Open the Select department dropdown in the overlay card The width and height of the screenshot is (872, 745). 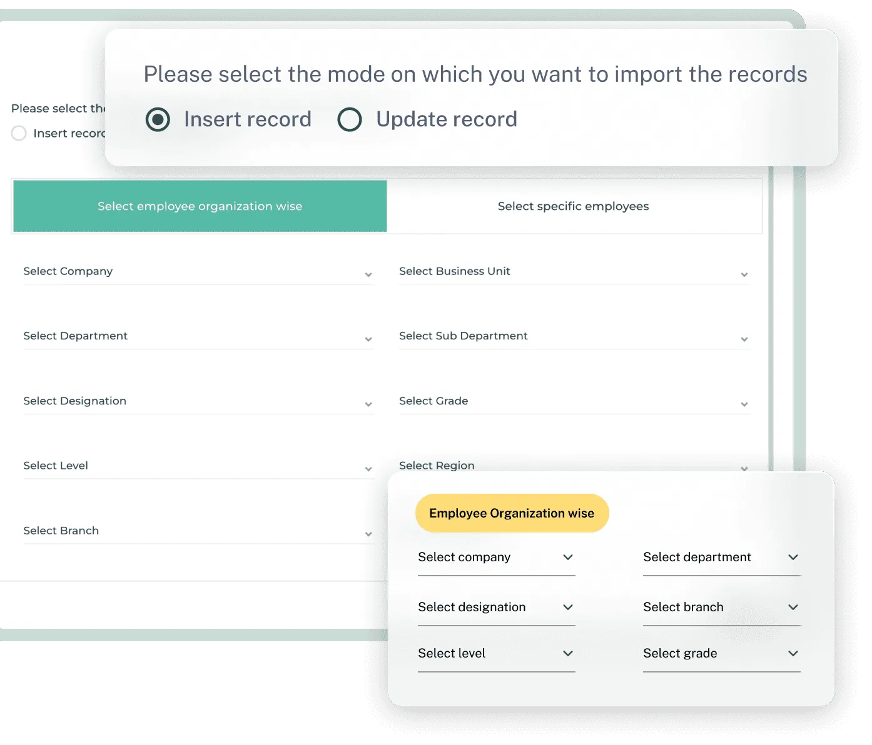pyautogui.click(x=721, y=557)
